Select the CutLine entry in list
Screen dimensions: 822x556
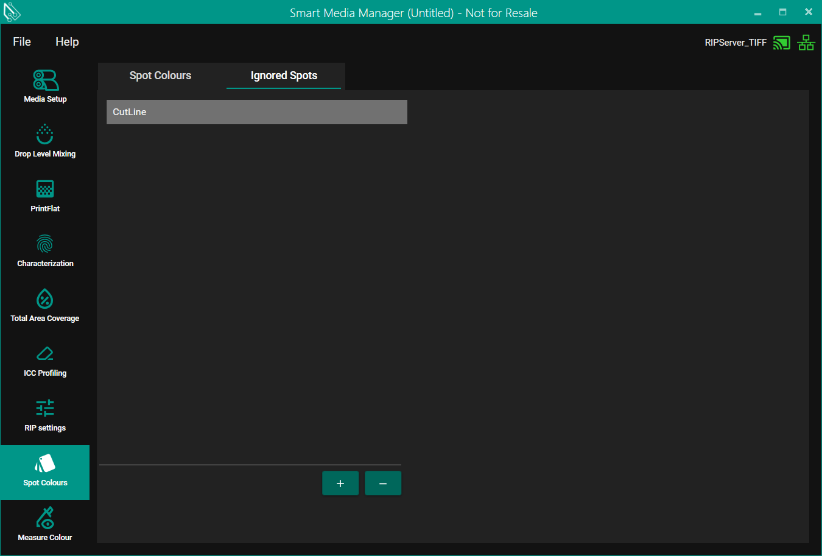[256, 112]
